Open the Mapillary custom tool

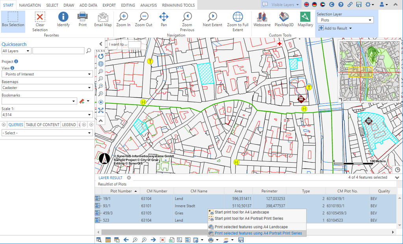coord(305,17)
